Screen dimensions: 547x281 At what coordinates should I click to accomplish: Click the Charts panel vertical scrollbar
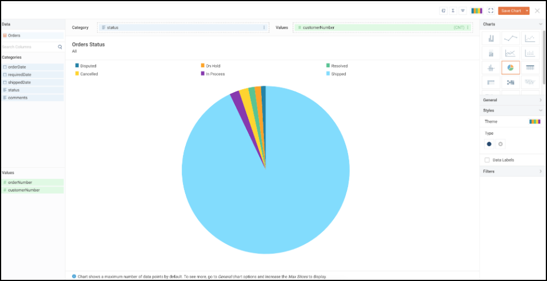click(544, 58)
